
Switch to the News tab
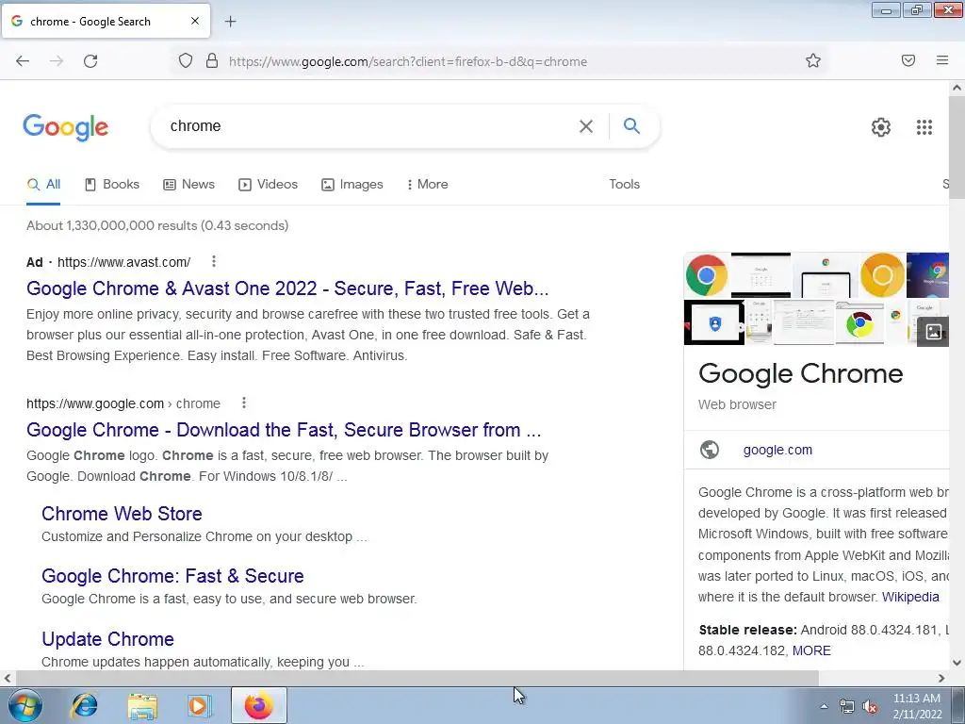click(x=188, y=184)
